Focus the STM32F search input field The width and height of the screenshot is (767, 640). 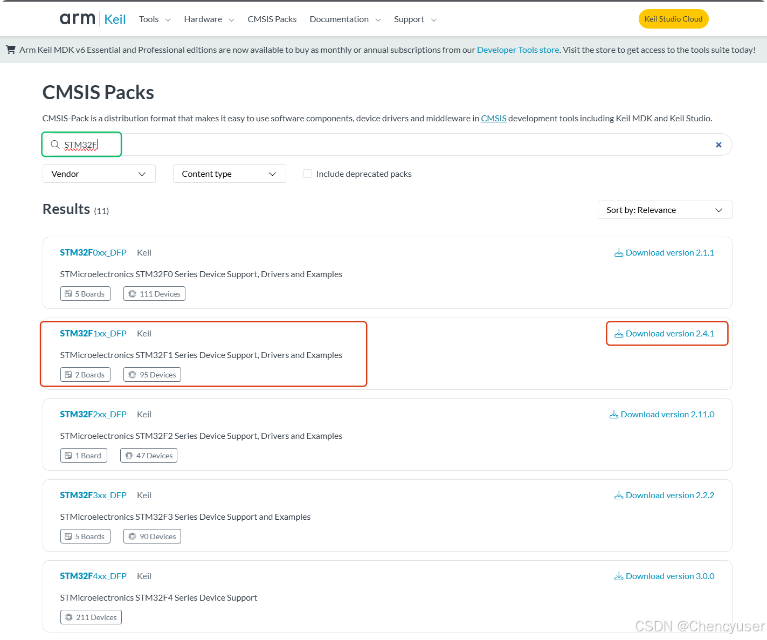[387, 144]
